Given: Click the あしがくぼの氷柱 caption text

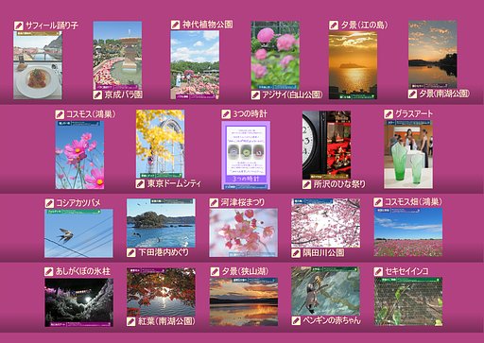Looking at the screenshot, I should 83,271.
